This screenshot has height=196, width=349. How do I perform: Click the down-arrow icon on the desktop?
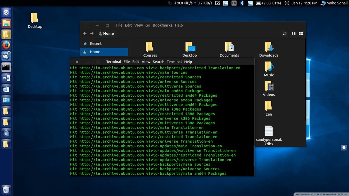click(x=344, y=148)
